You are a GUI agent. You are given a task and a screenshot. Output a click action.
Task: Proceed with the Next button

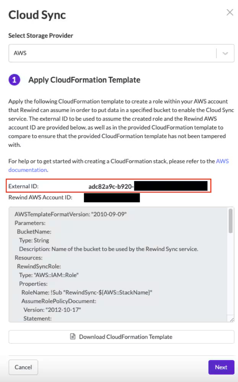[221, 367]
